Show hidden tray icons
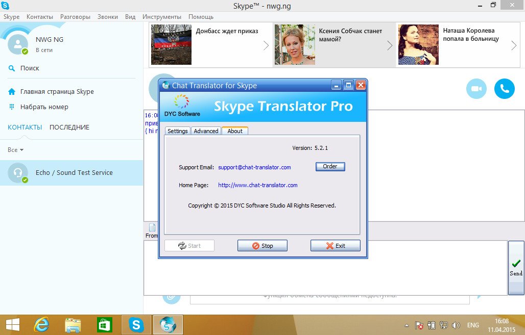 (x=407, y=325)
